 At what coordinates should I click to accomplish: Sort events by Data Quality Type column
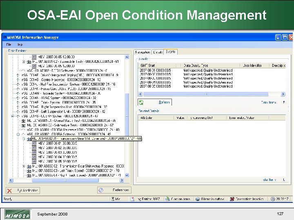[210, 65]
